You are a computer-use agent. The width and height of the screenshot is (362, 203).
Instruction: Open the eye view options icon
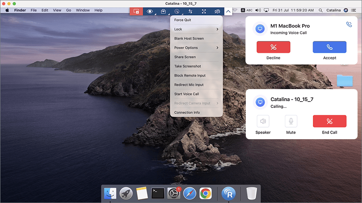click(150, 11)
